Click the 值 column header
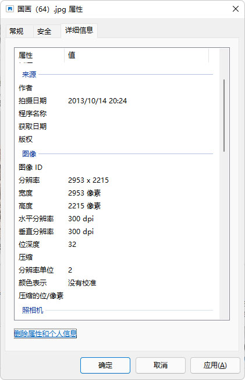This screenshot has height=380, width=245. 137,55
